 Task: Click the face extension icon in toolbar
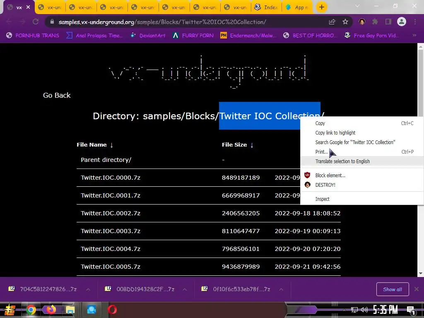(x=362, y=22)
